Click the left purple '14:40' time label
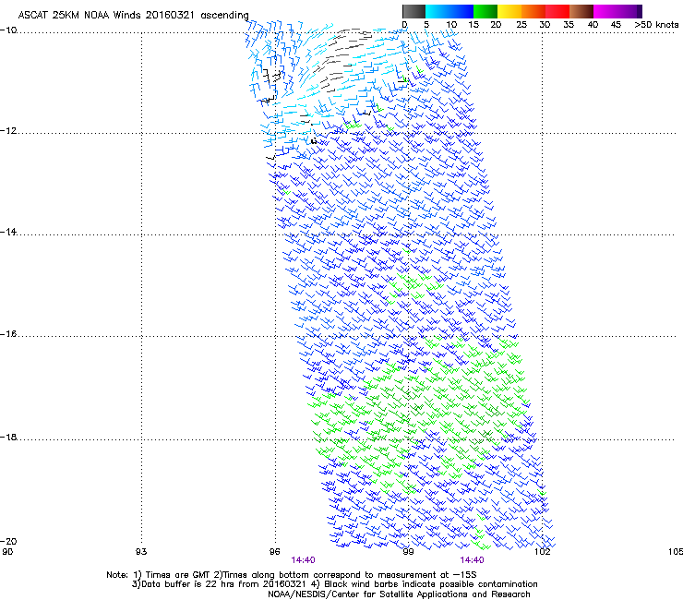The width and height of the screenshot is (683, 600). coord(303,560)
